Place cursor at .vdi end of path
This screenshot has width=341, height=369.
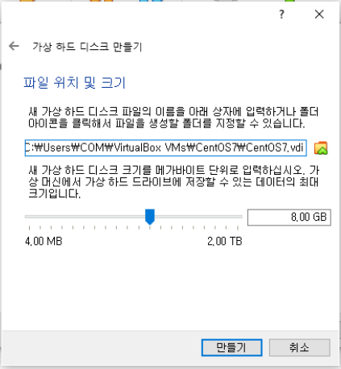point(304,147)
